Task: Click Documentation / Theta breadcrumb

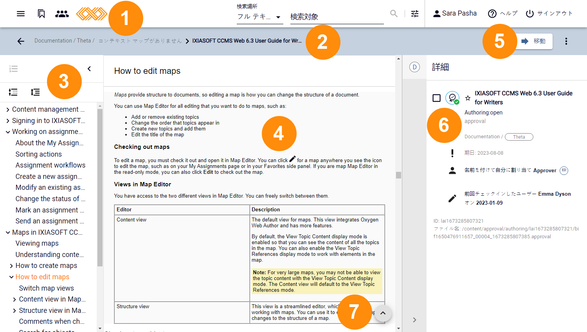Action: point(64,41)
